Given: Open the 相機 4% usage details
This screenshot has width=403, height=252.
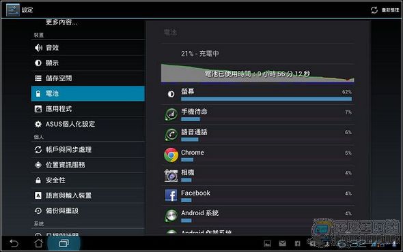Looking at the screenshot, I should tap(258, 175).
